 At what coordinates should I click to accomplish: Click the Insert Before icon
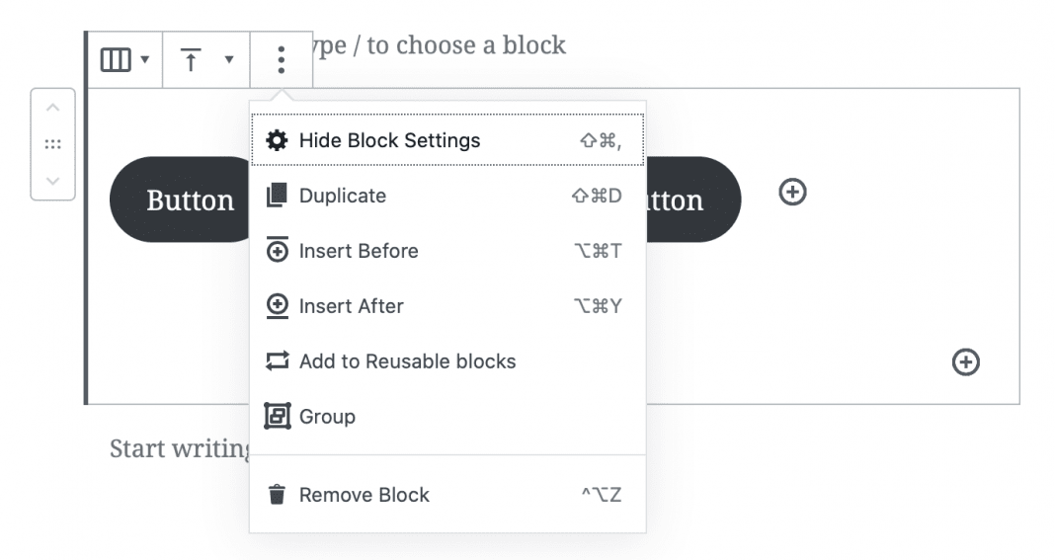point(278,251)
